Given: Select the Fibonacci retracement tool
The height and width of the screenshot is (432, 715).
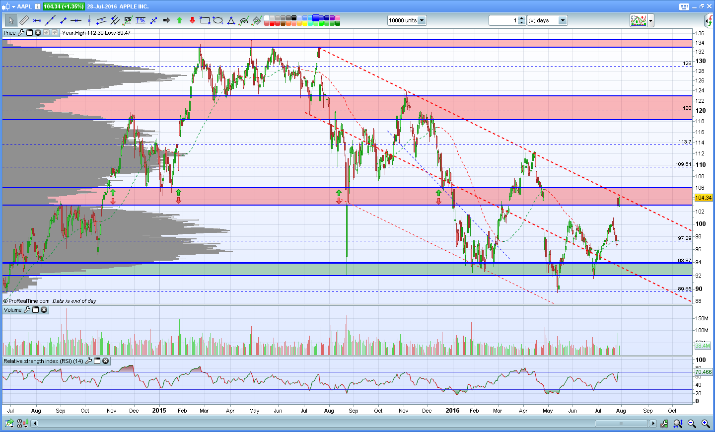Looking at the screenshot, I should point(128,20).
